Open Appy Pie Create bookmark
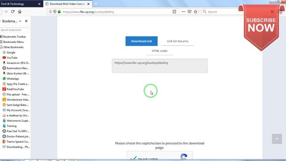The width and height of the screenshot is (286, 161). pyautogui.click(x=16, y=84)
